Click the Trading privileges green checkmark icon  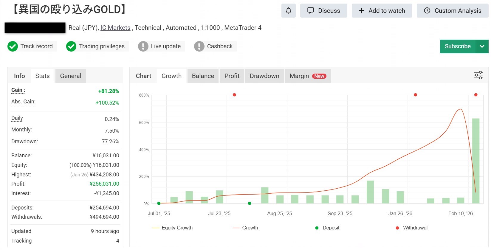pos(71,46)
